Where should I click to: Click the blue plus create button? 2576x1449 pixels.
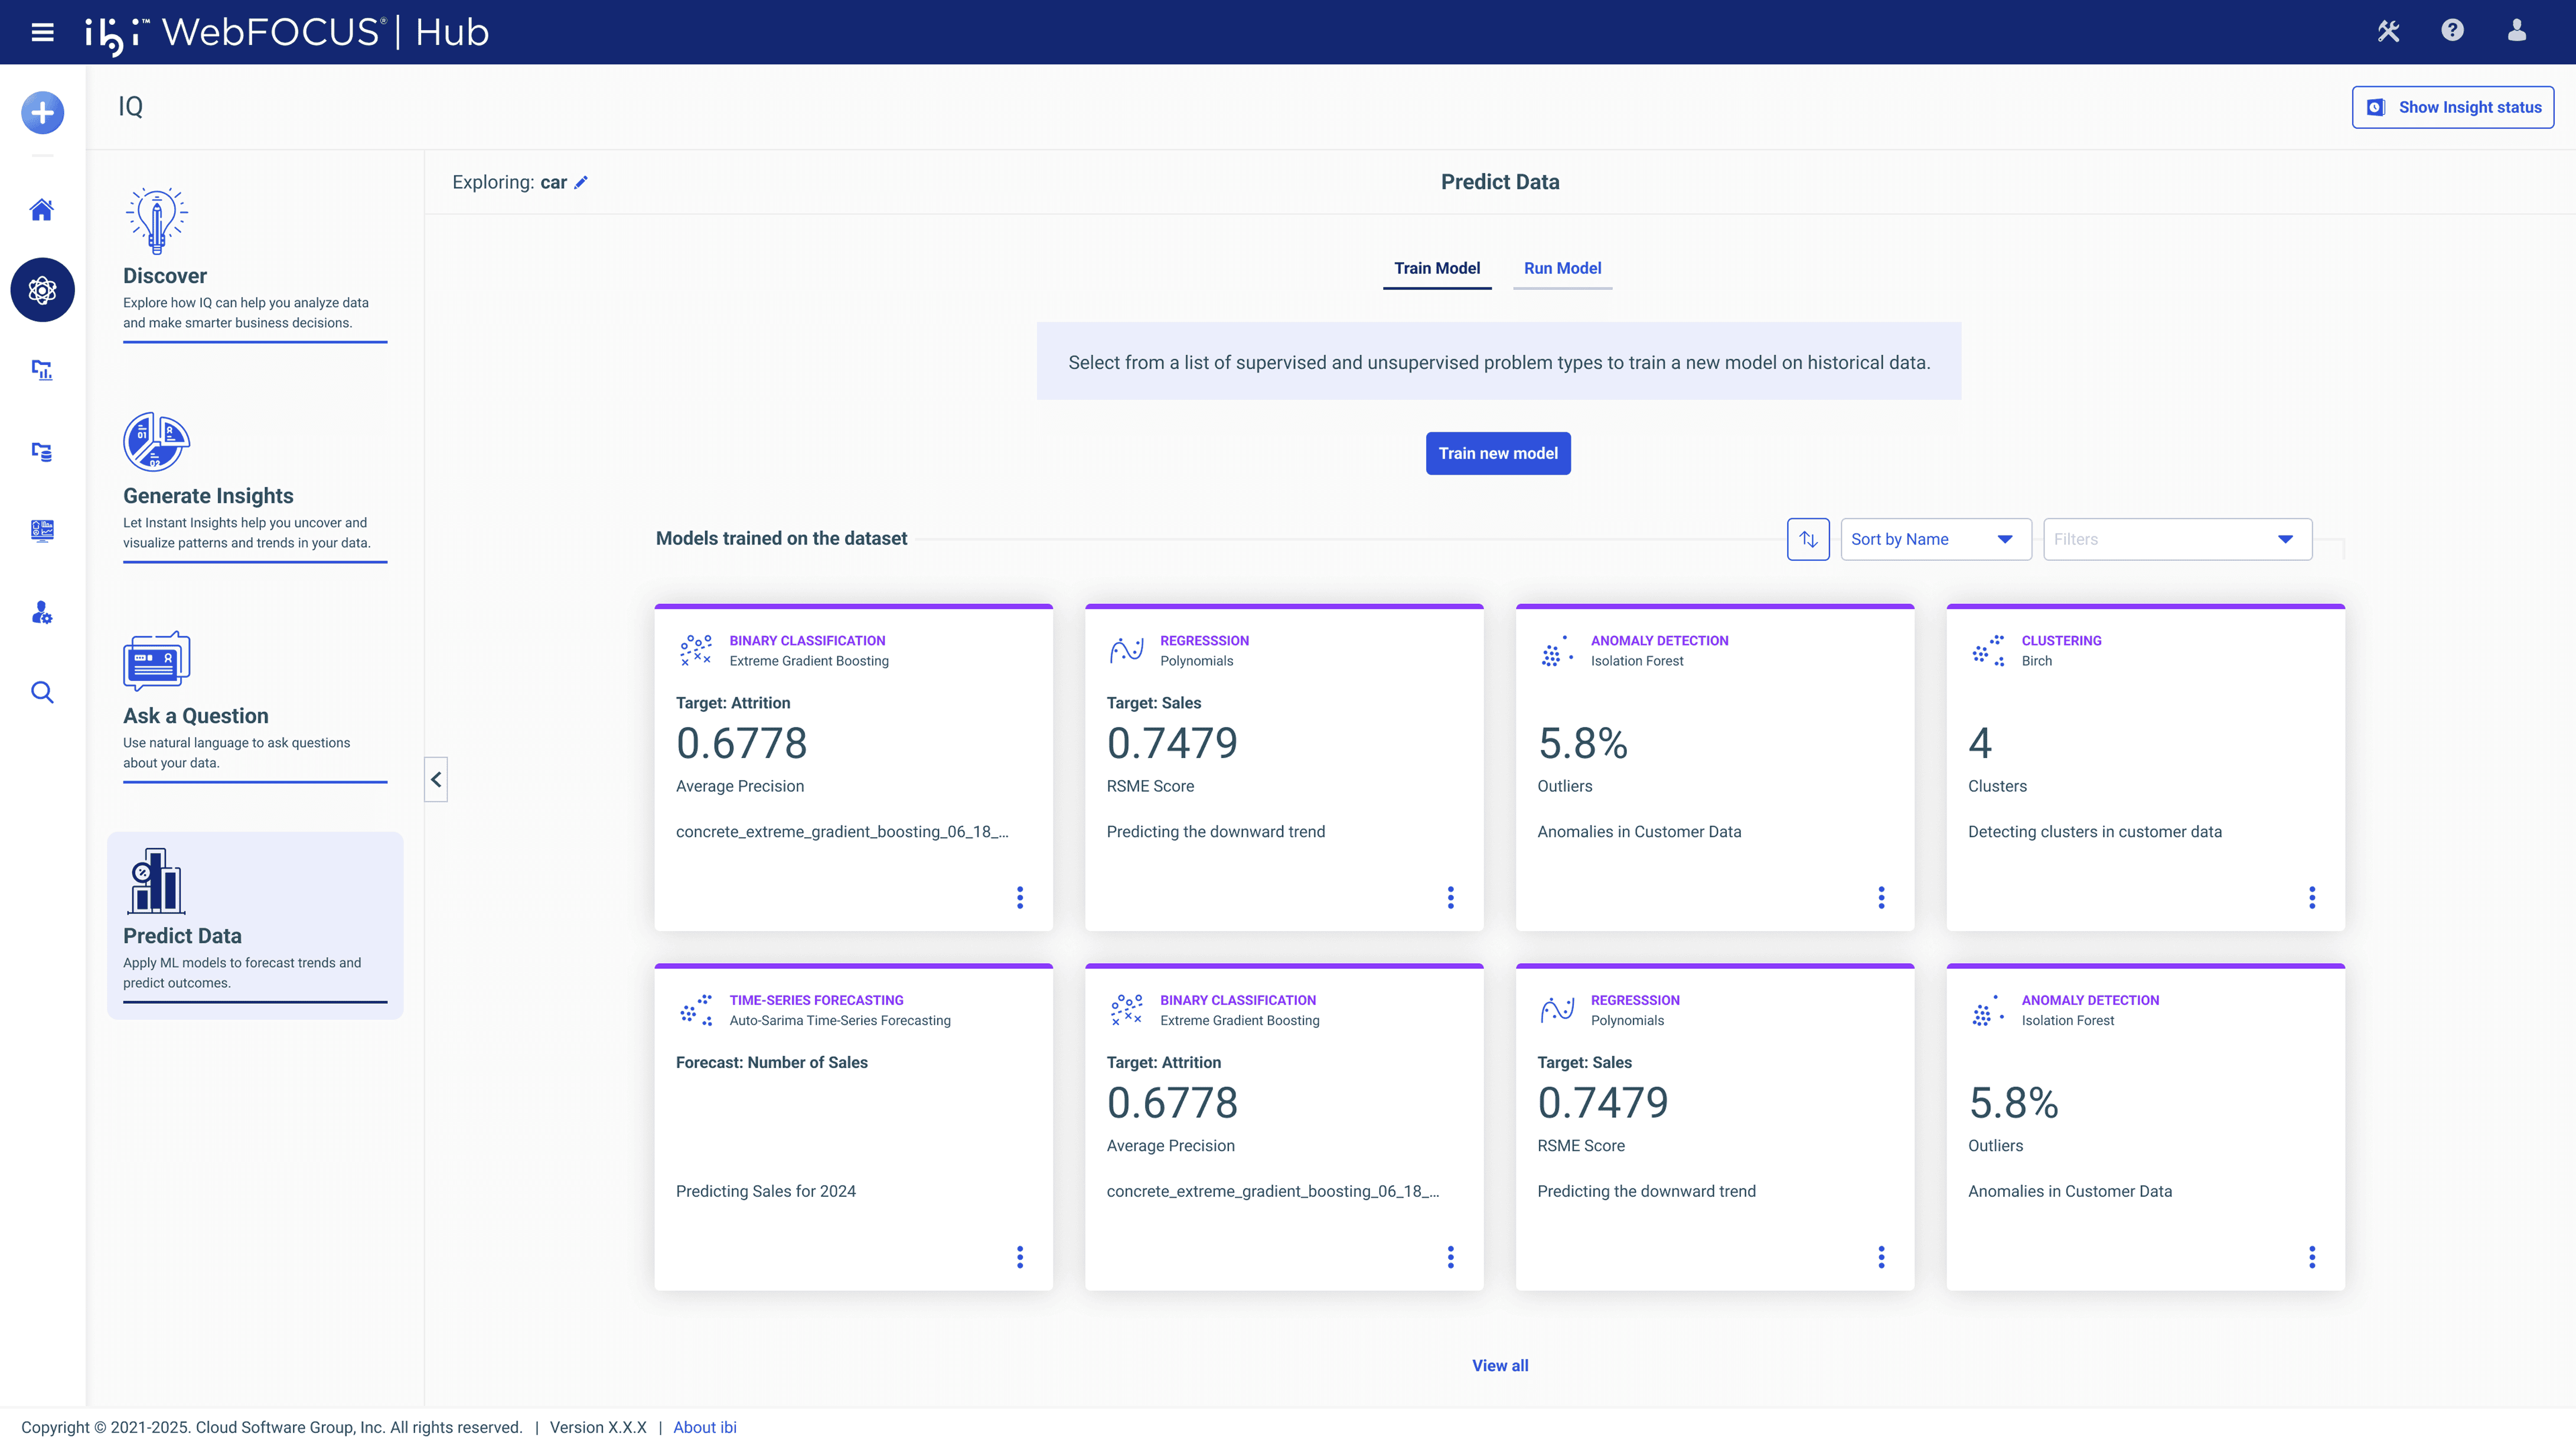(42, 112)
